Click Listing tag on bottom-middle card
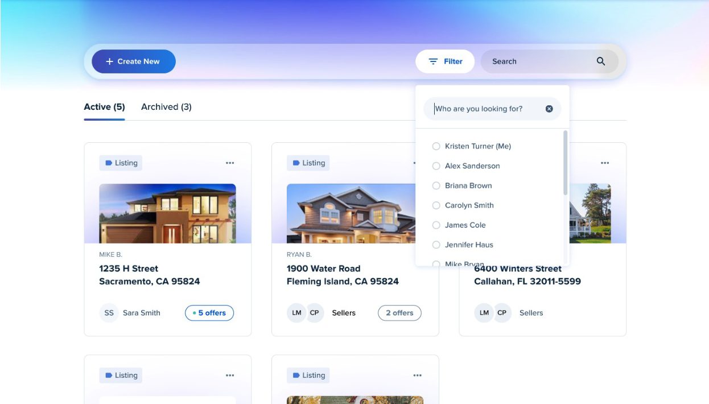Screen dimensions: 709x404 point(308,376)
